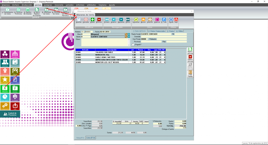The image size is (268, 145).
Task: Toggle the ¿Pagado? checkbox
Action: tap(133, 45)
